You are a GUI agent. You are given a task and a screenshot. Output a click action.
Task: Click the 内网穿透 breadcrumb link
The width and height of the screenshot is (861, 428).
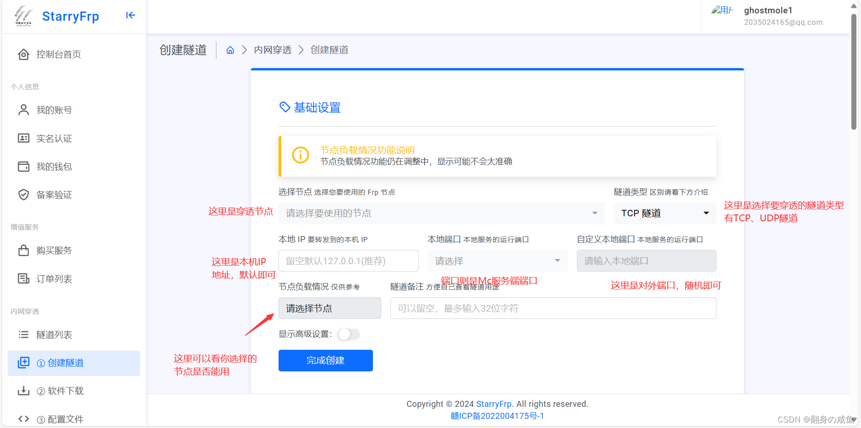coord(273,50)
